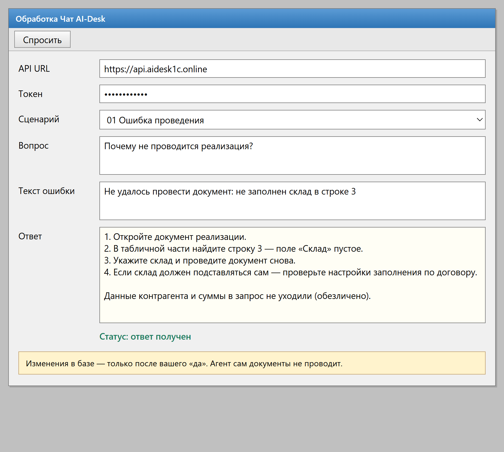Click into the Токен password field
This screenshot has height=452, width=504.
292,94
